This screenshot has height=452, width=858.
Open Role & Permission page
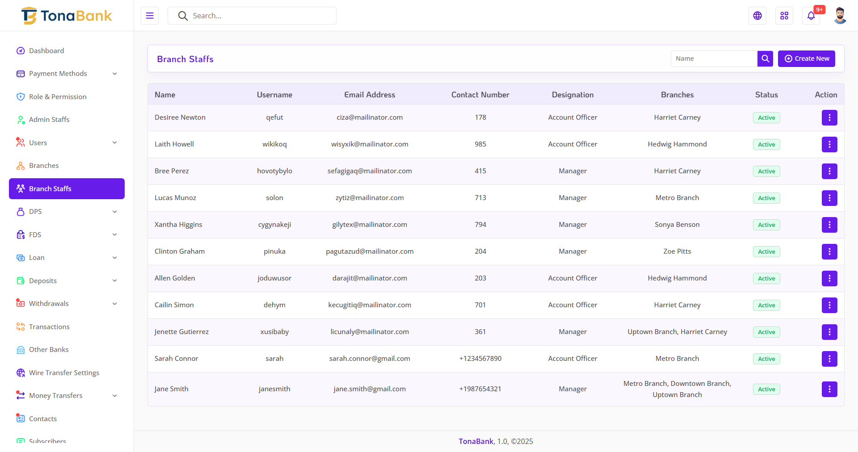pos(58,97)
